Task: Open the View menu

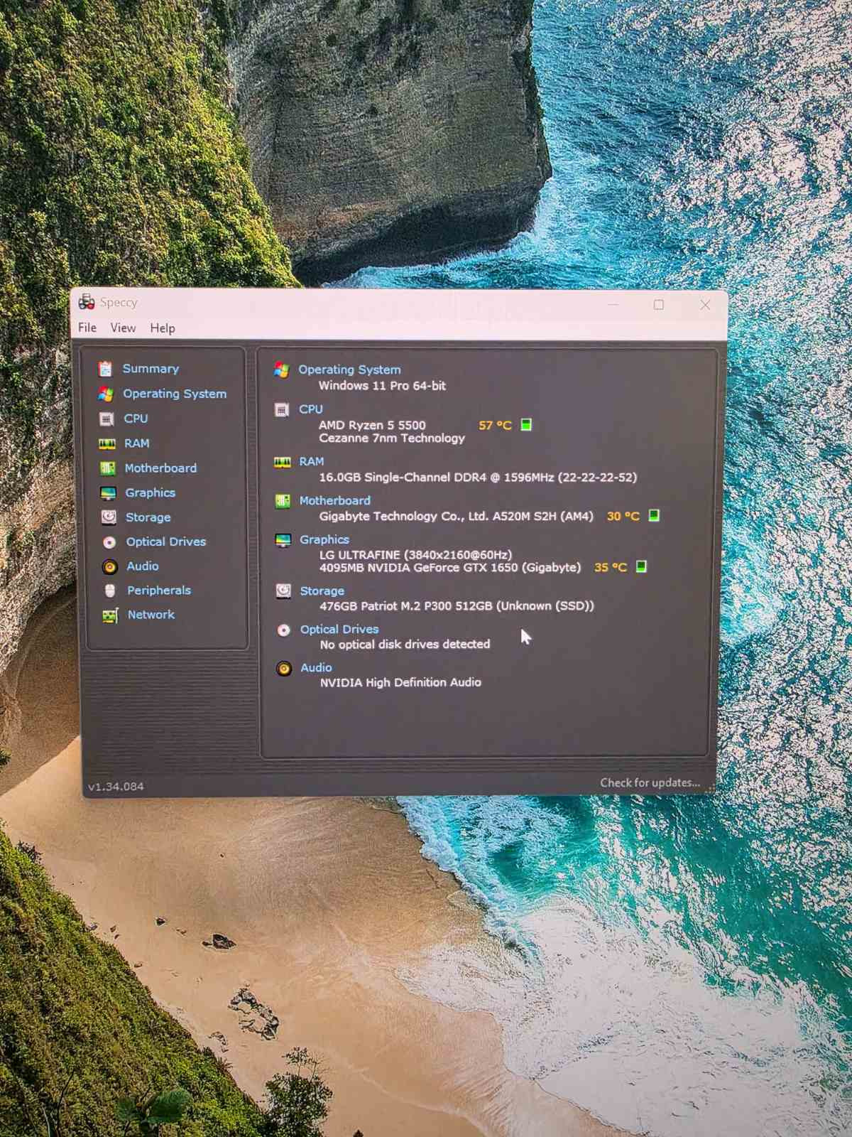Action: pos(123,328)
